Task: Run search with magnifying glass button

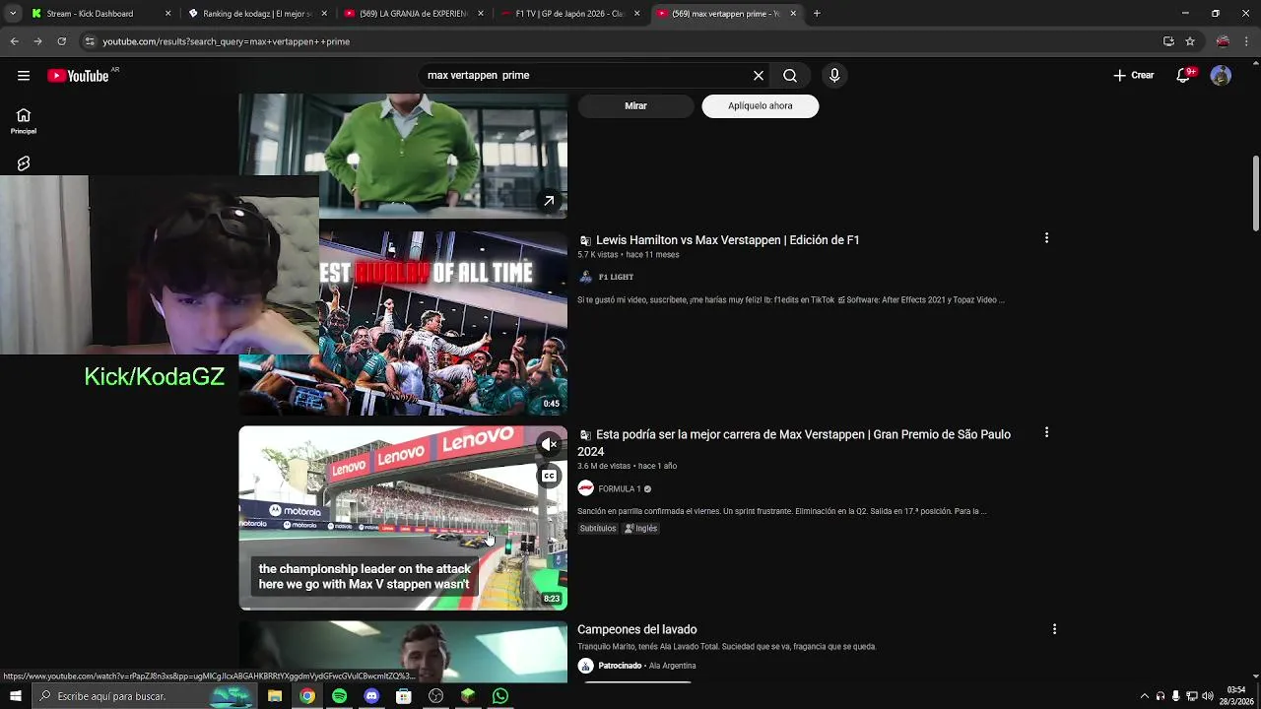Action: pyautogui.click(x=790, y=76)
